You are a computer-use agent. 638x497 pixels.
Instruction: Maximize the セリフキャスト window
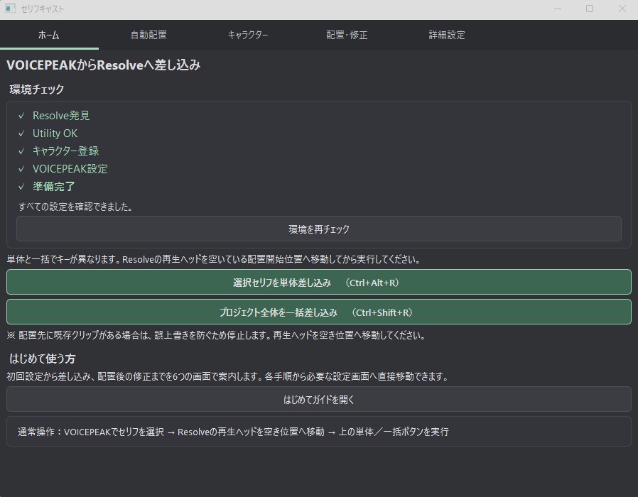[590, 9]
